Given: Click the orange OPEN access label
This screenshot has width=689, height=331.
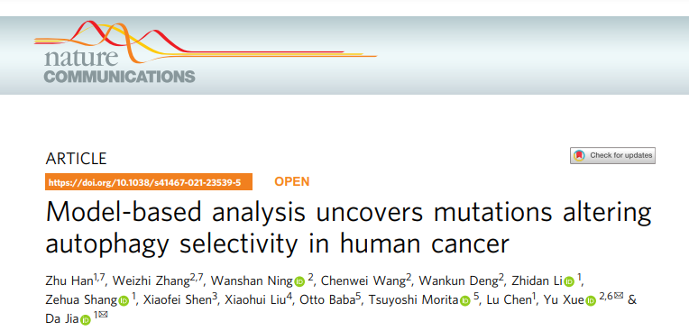Looking at the screenshot, I should coord(292,181).
